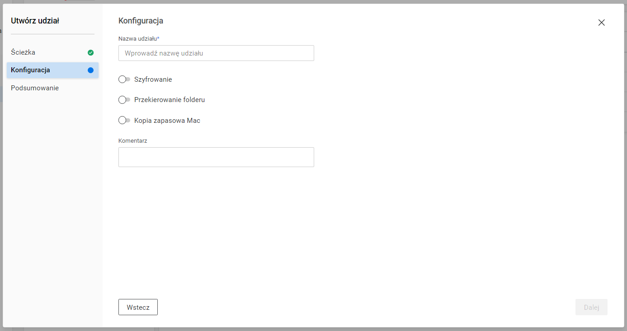The width and height of the screenshot is (627, 331).
Task: Enable the Szyfrowanie toggle switch
Action: tap(124, 79)
